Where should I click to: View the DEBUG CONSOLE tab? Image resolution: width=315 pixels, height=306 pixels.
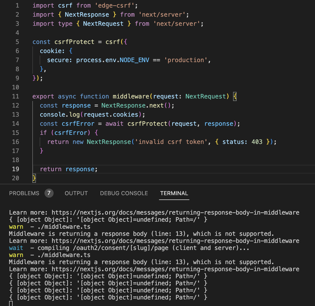pyautogui.click(x=124, y=193)
